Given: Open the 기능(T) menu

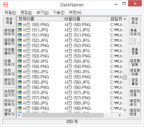Looking at the screenshot, I should 59,13.
